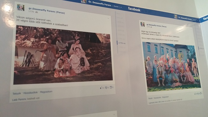Click profile avatar in left post header
This screenshot has width=208, height=117.
[21, 8]
